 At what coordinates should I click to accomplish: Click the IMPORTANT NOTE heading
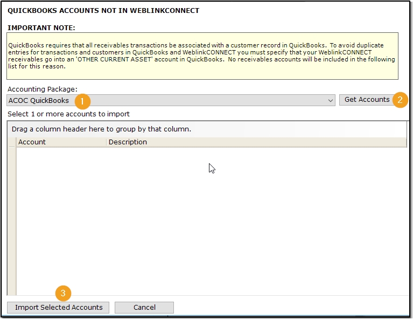click(41, 27)
